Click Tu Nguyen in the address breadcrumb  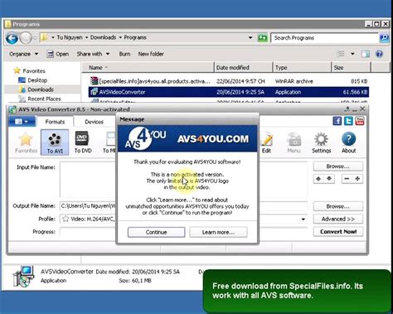tap(70, 37)
